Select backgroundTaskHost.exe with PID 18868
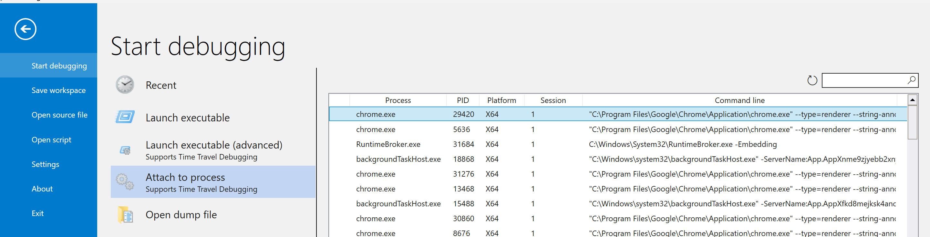This screenshot has height=237, width=930. pyautogui.click(x=398, y=159)
